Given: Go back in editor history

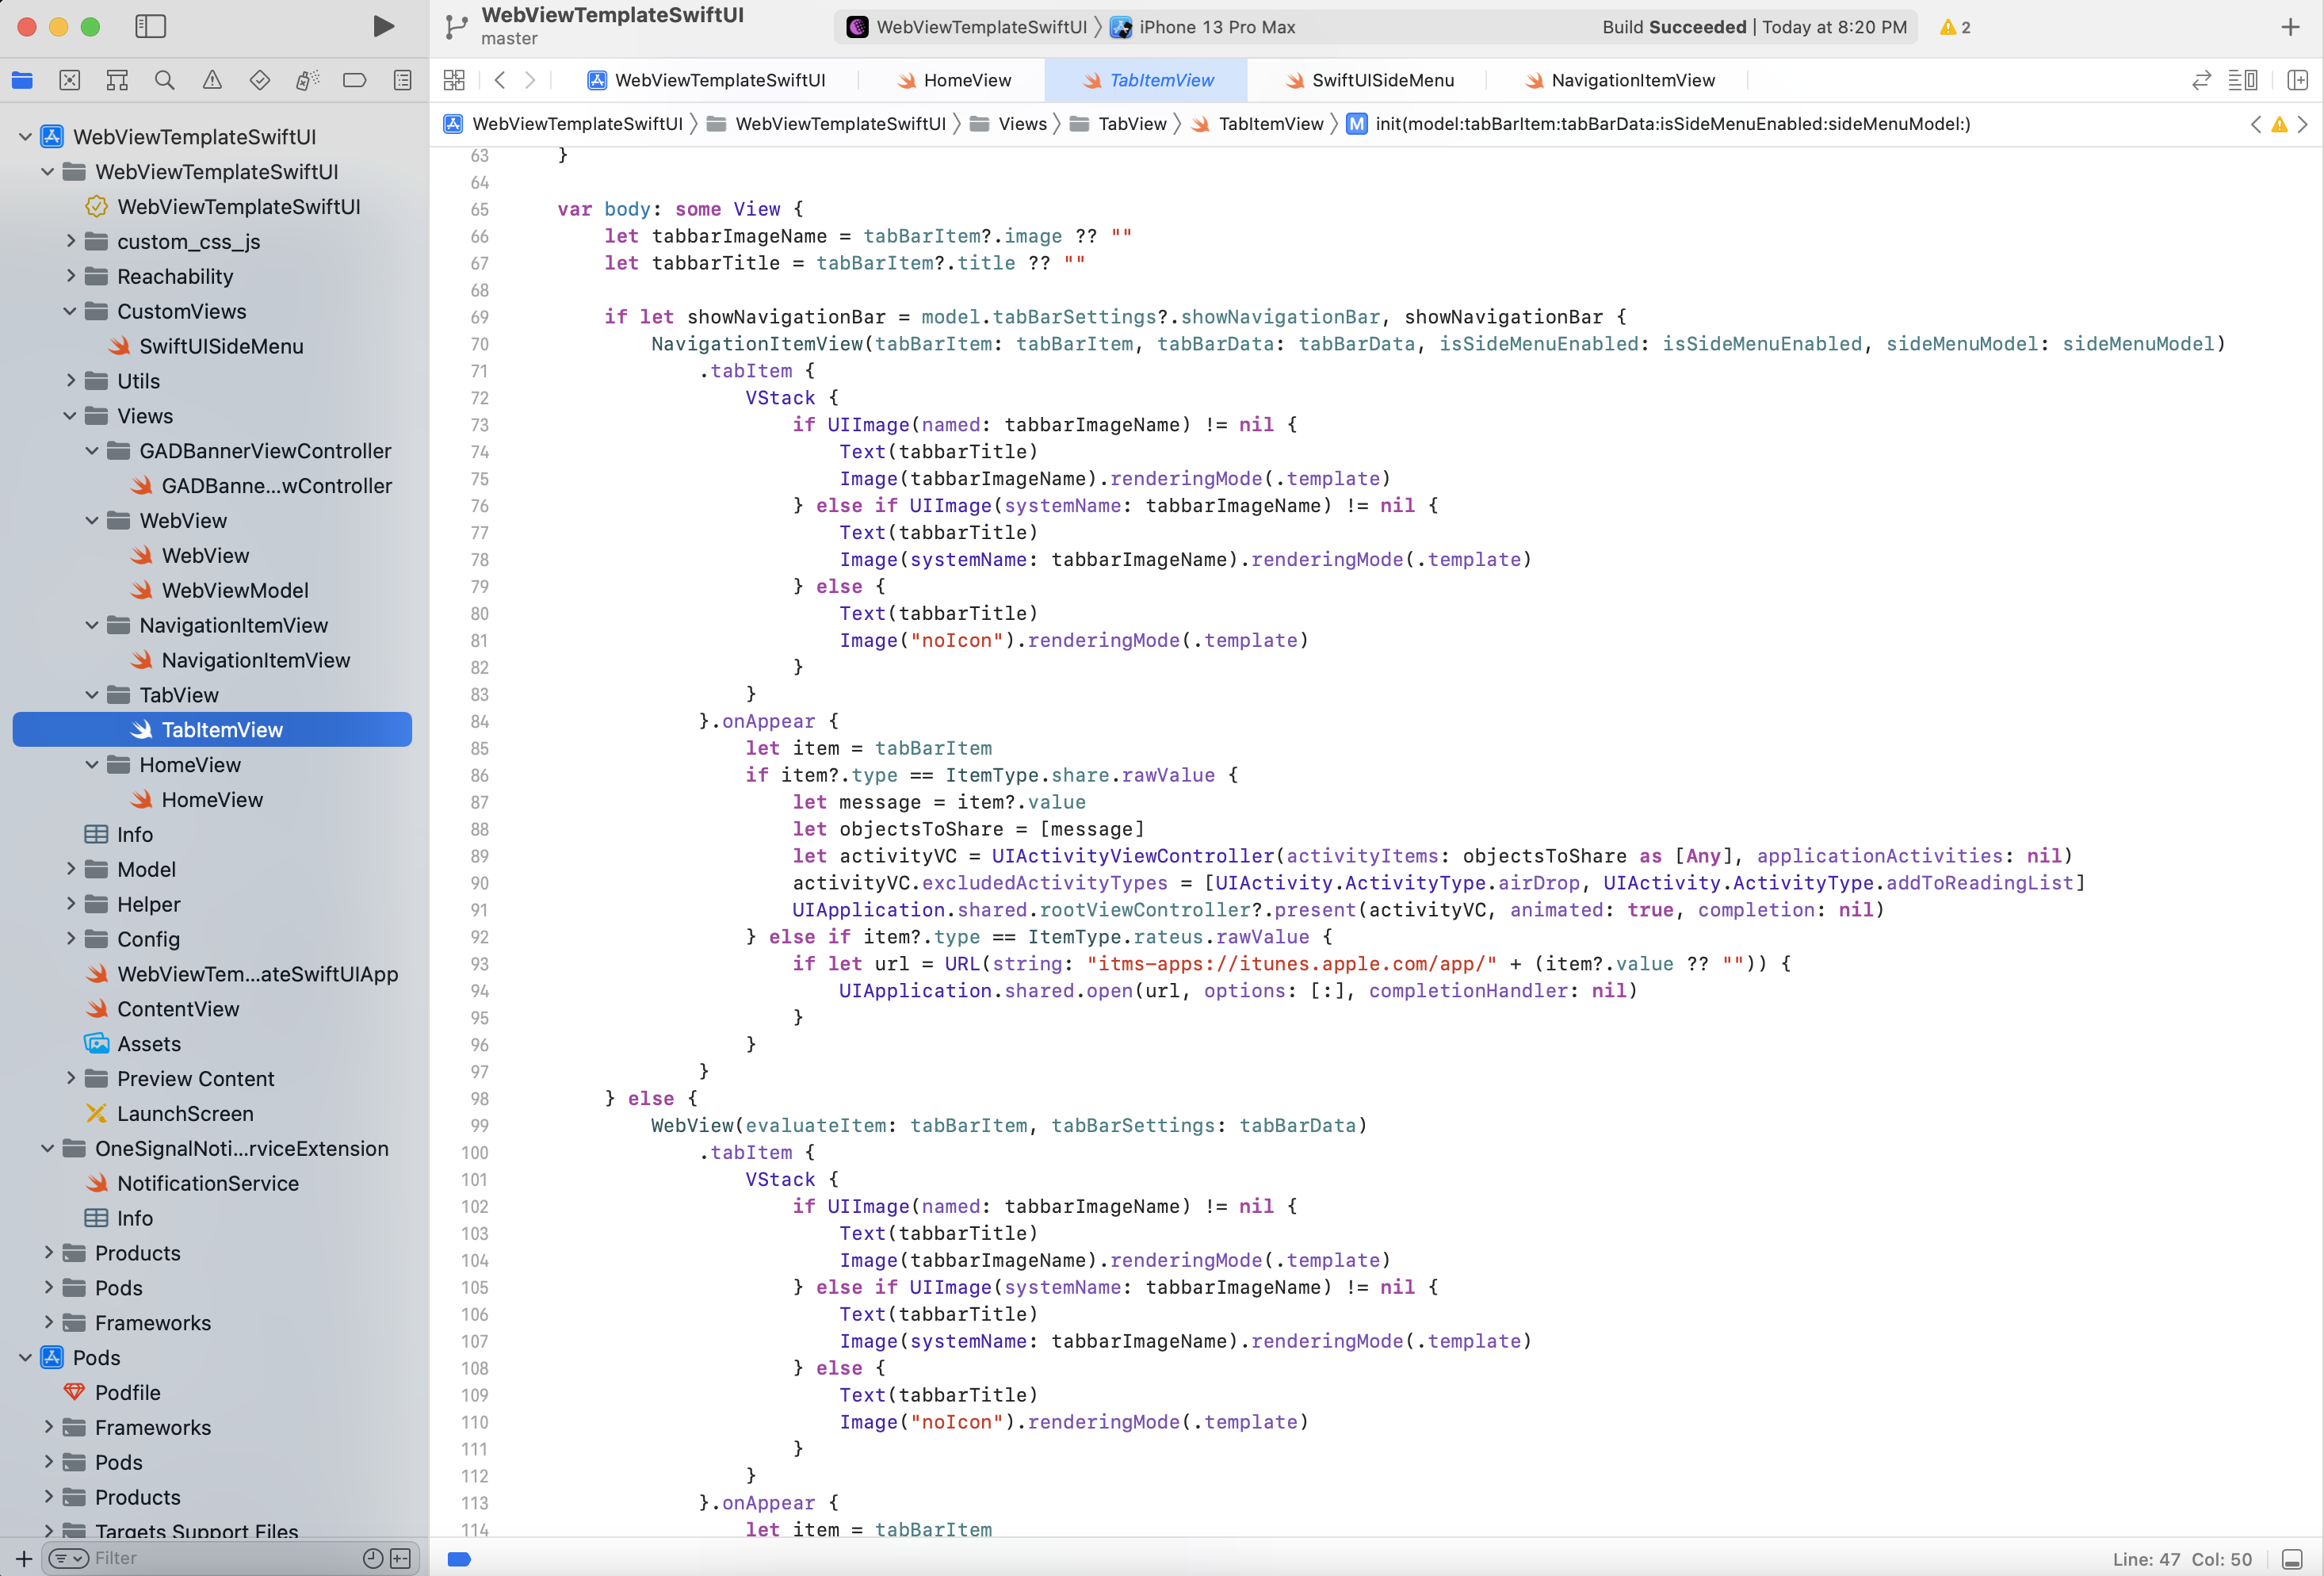Looking at the screenshot, I should (500, 80).
